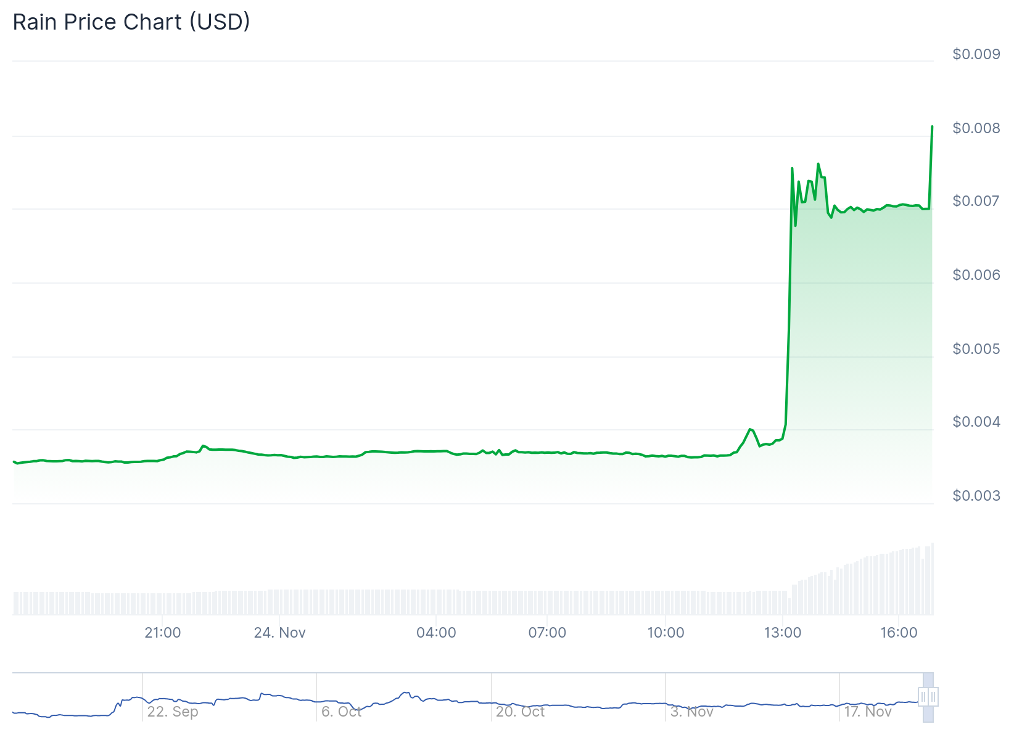
Task: Click the $0.005 price axis label
Action: pyautogui.click(x=976, y=349)
